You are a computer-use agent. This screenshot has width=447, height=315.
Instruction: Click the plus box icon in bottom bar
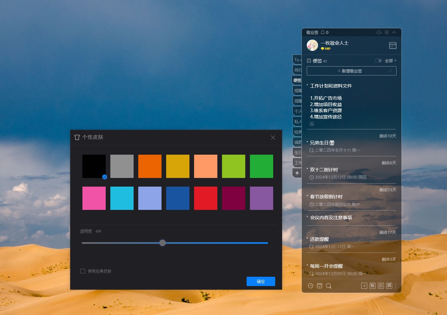364,286
